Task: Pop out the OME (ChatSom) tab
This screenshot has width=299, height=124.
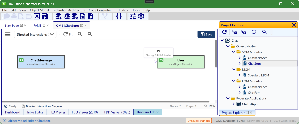Action: (82, 25)
